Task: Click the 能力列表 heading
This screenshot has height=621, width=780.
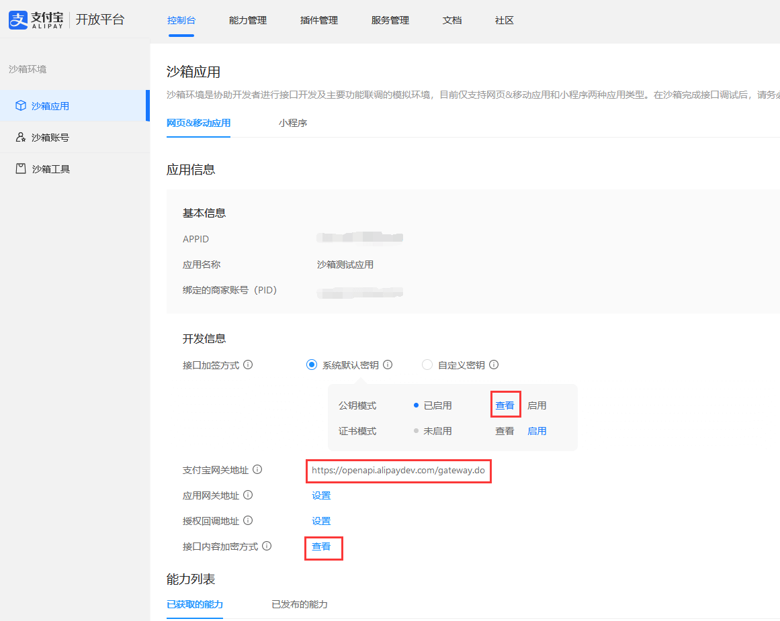Action: (x=191, y=579)
